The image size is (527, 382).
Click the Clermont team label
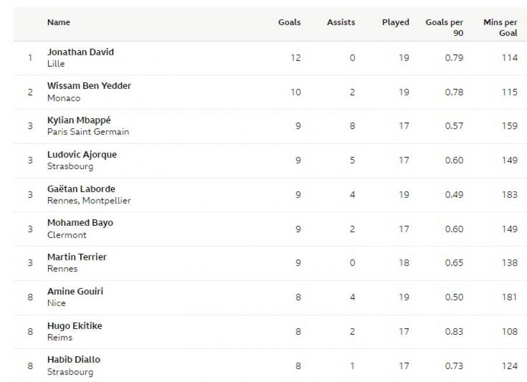coord(67,235)
